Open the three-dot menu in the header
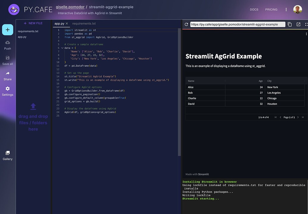Viewport: 308px width, 214px height. [x=286, y=9]
